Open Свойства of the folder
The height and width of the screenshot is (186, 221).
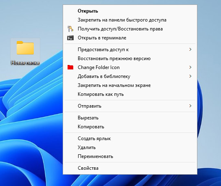[x=130, y=168]
